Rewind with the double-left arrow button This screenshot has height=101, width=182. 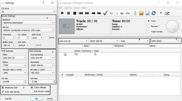tap(93, 13)
